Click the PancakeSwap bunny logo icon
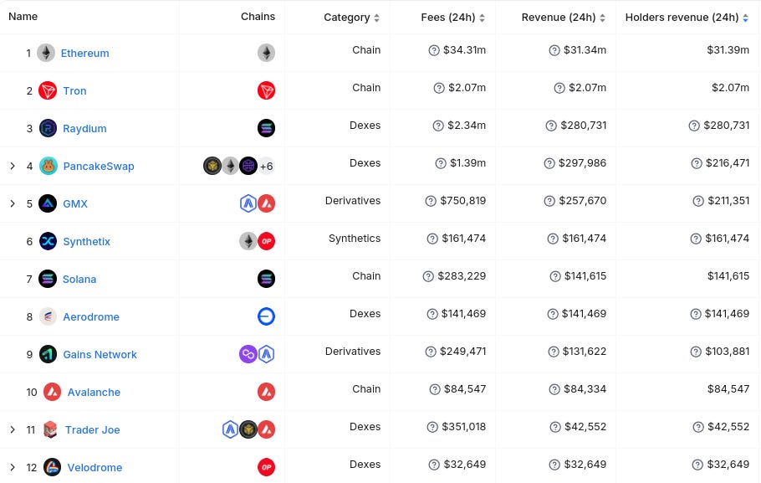Image resolution: width=761 pixels, height=483 pixels. (x=48, y=167)
